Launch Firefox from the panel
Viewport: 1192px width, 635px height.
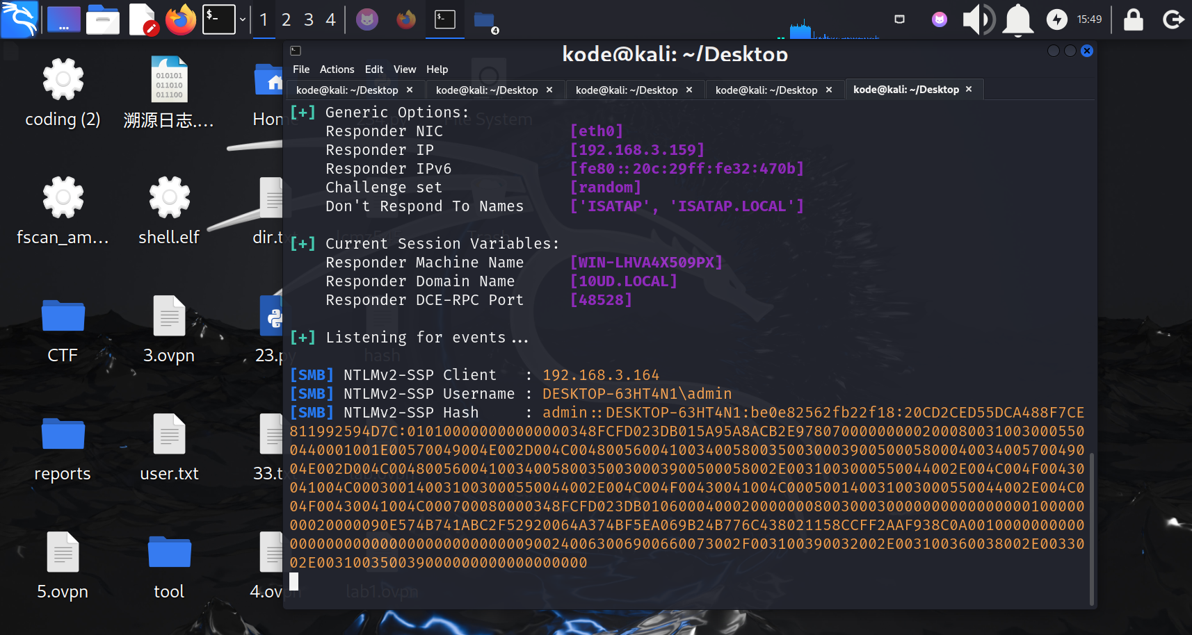(x=181, y=19)
